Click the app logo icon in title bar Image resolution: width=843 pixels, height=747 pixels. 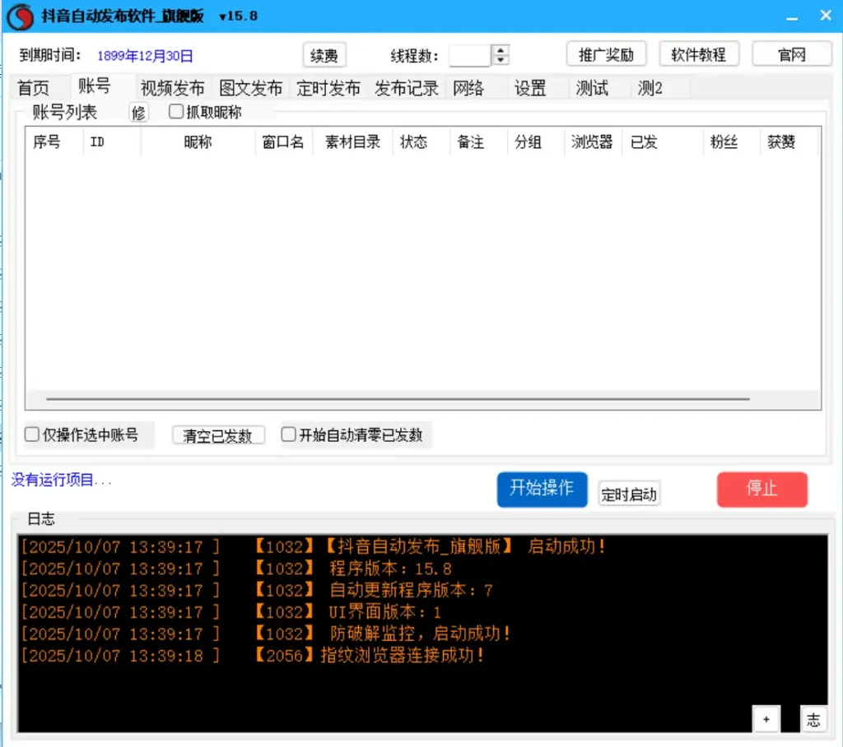coord(20,16)
